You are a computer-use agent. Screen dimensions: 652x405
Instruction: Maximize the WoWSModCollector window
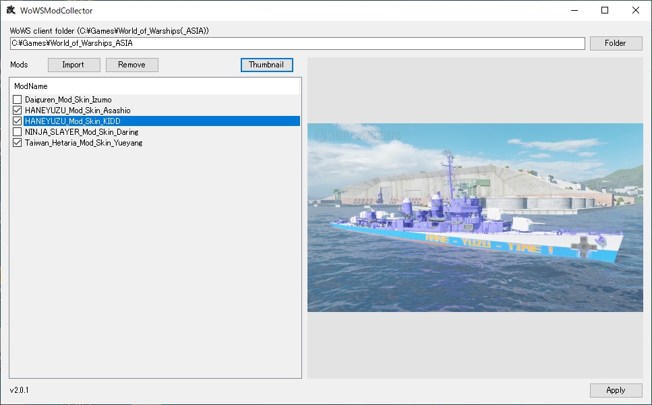pos(605,10)
